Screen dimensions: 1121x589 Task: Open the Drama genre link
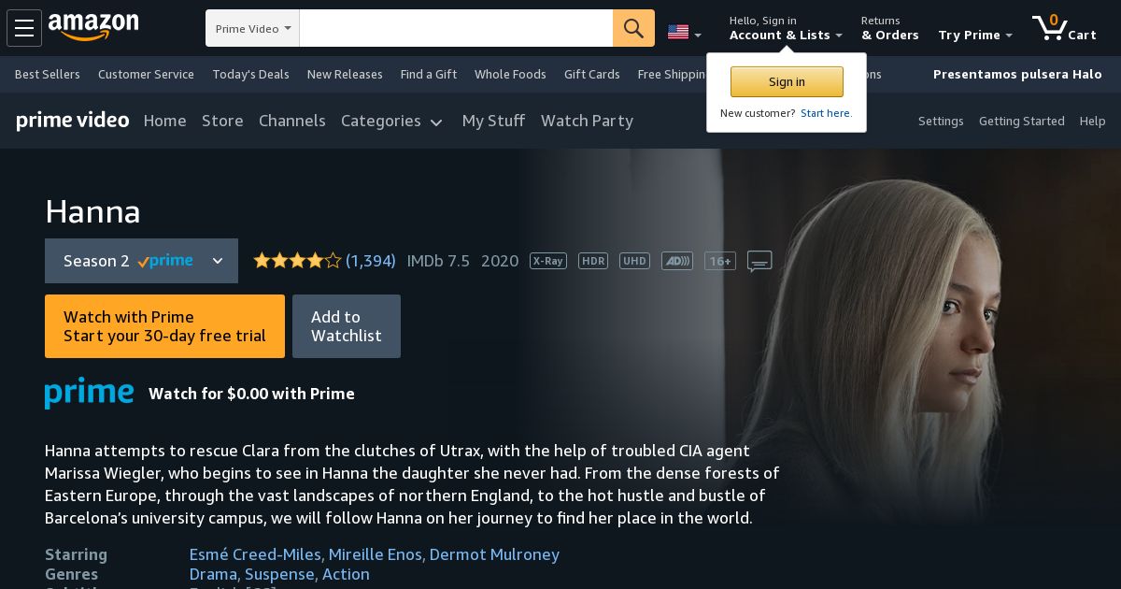[x=213, y=574]
